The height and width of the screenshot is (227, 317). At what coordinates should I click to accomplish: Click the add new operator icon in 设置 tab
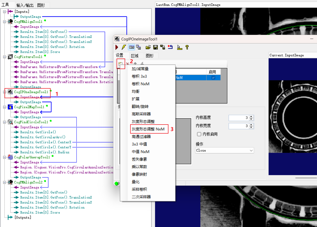point(121,64)
